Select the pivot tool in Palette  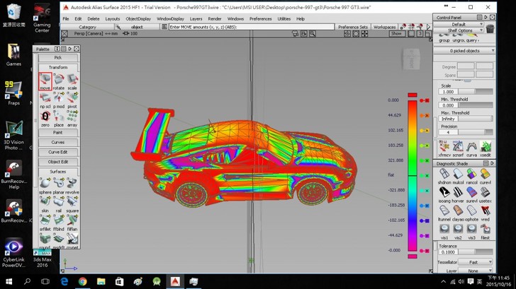(x=72, y=98)
